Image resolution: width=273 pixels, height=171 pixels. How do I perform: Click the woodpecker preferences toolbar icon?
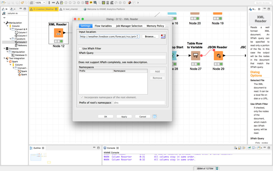click(x=130, y=3)
